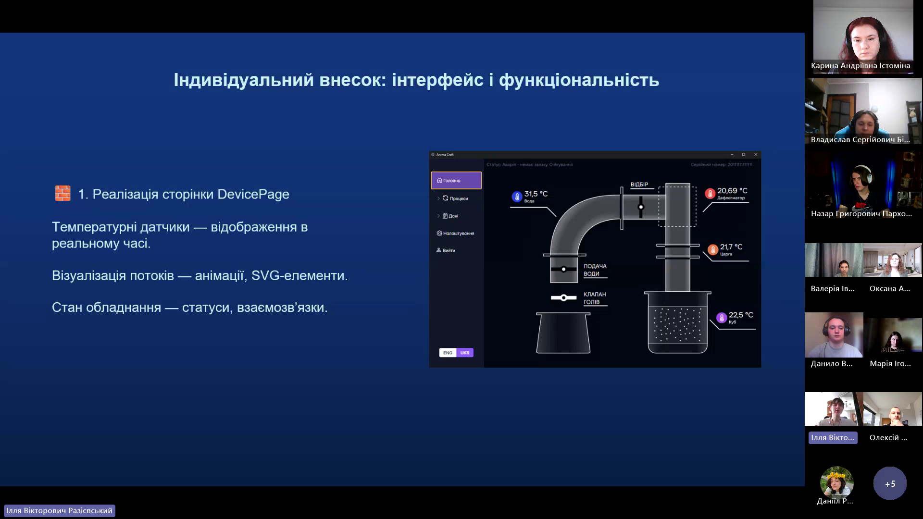This screenshot has width=923, height=519.
Task: Open the Налаштування menu item
Action: [458, 233]
